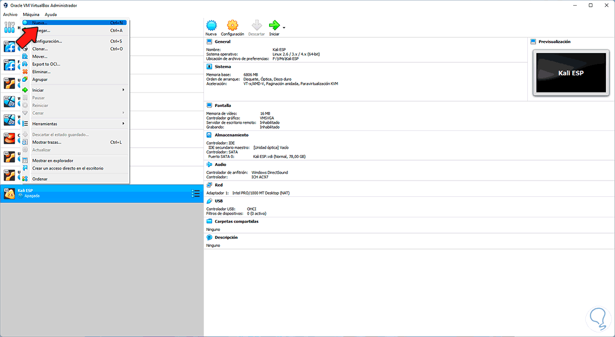Choose Nueva... from the Máquina menu

(x=75, y=23)
